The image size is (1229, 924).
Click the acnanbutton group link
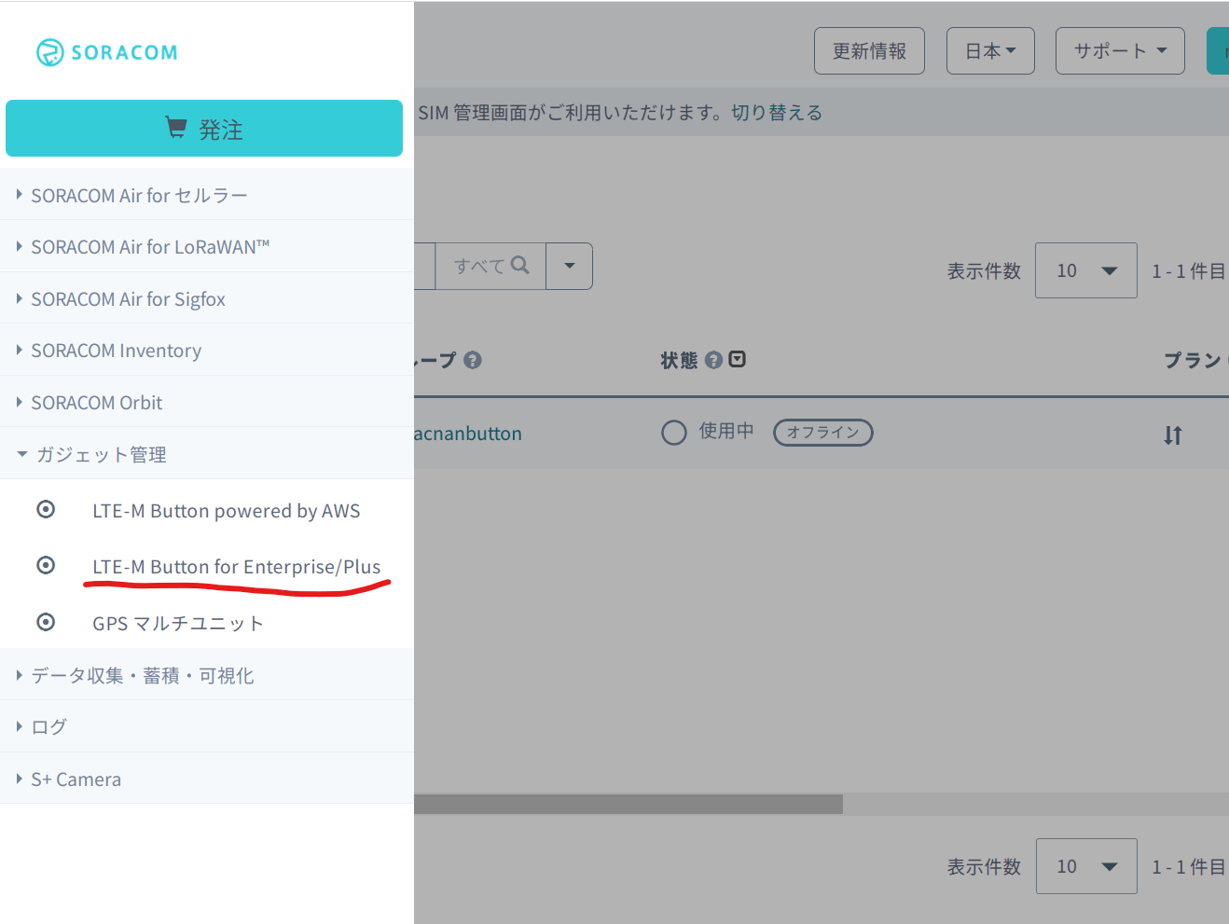[x=467, y=434]
